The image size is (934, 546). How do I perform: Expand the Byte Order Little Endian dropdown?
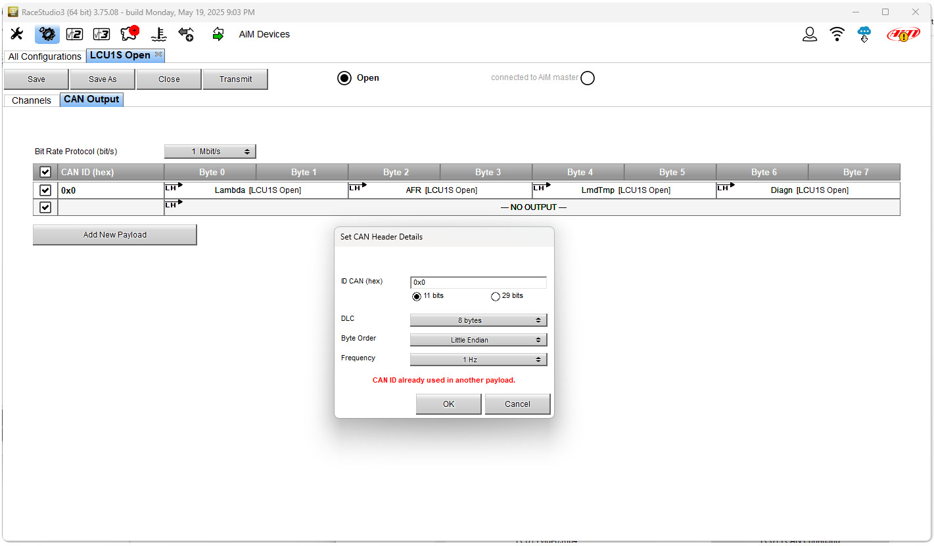478,340
